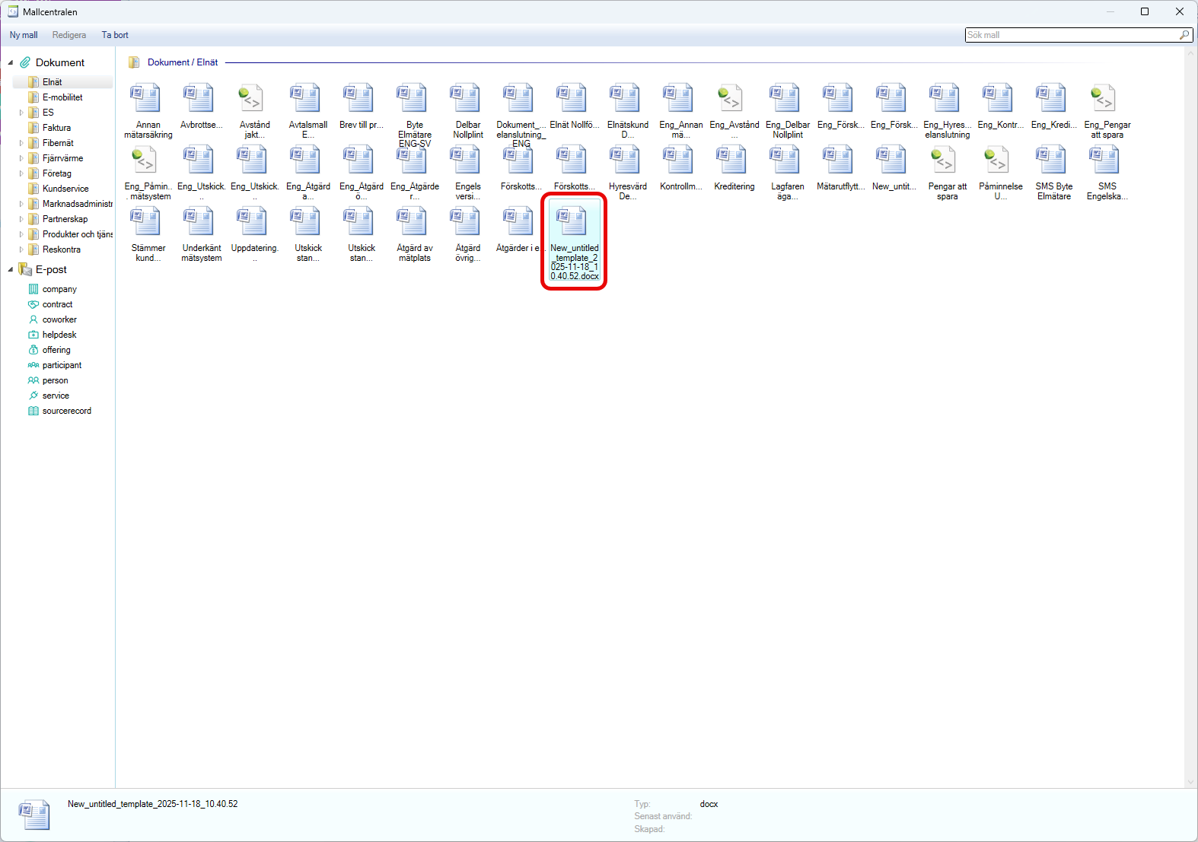This screenshot has height=842, width=1198.
Task: Select the Pengar att spara template
Action: (x=945, y=160)
